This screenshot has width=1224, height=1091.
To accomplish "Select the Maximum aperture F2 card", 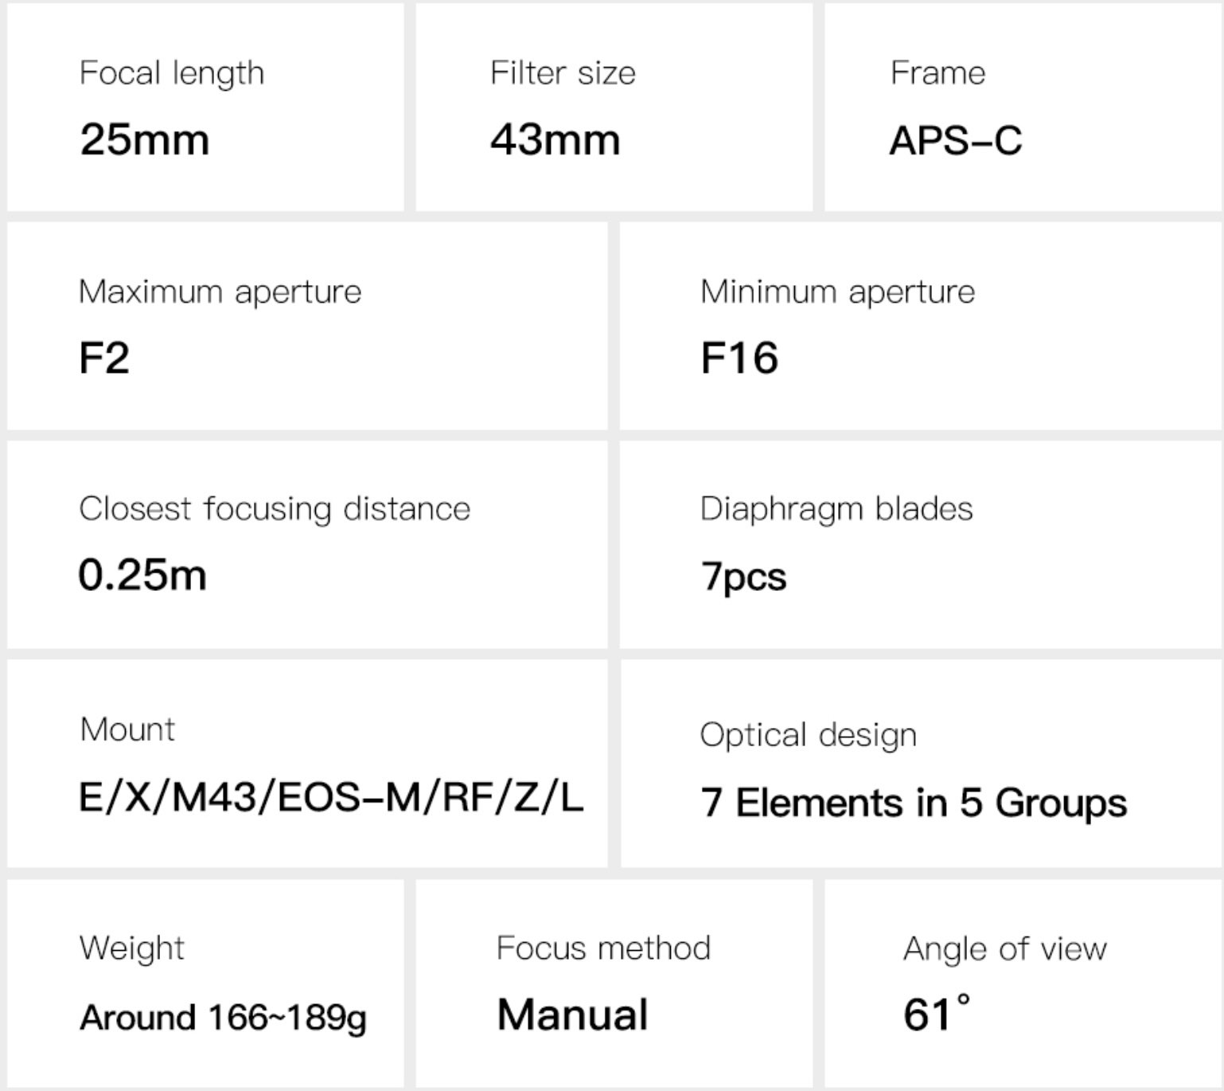I will (x=307, y=326).
